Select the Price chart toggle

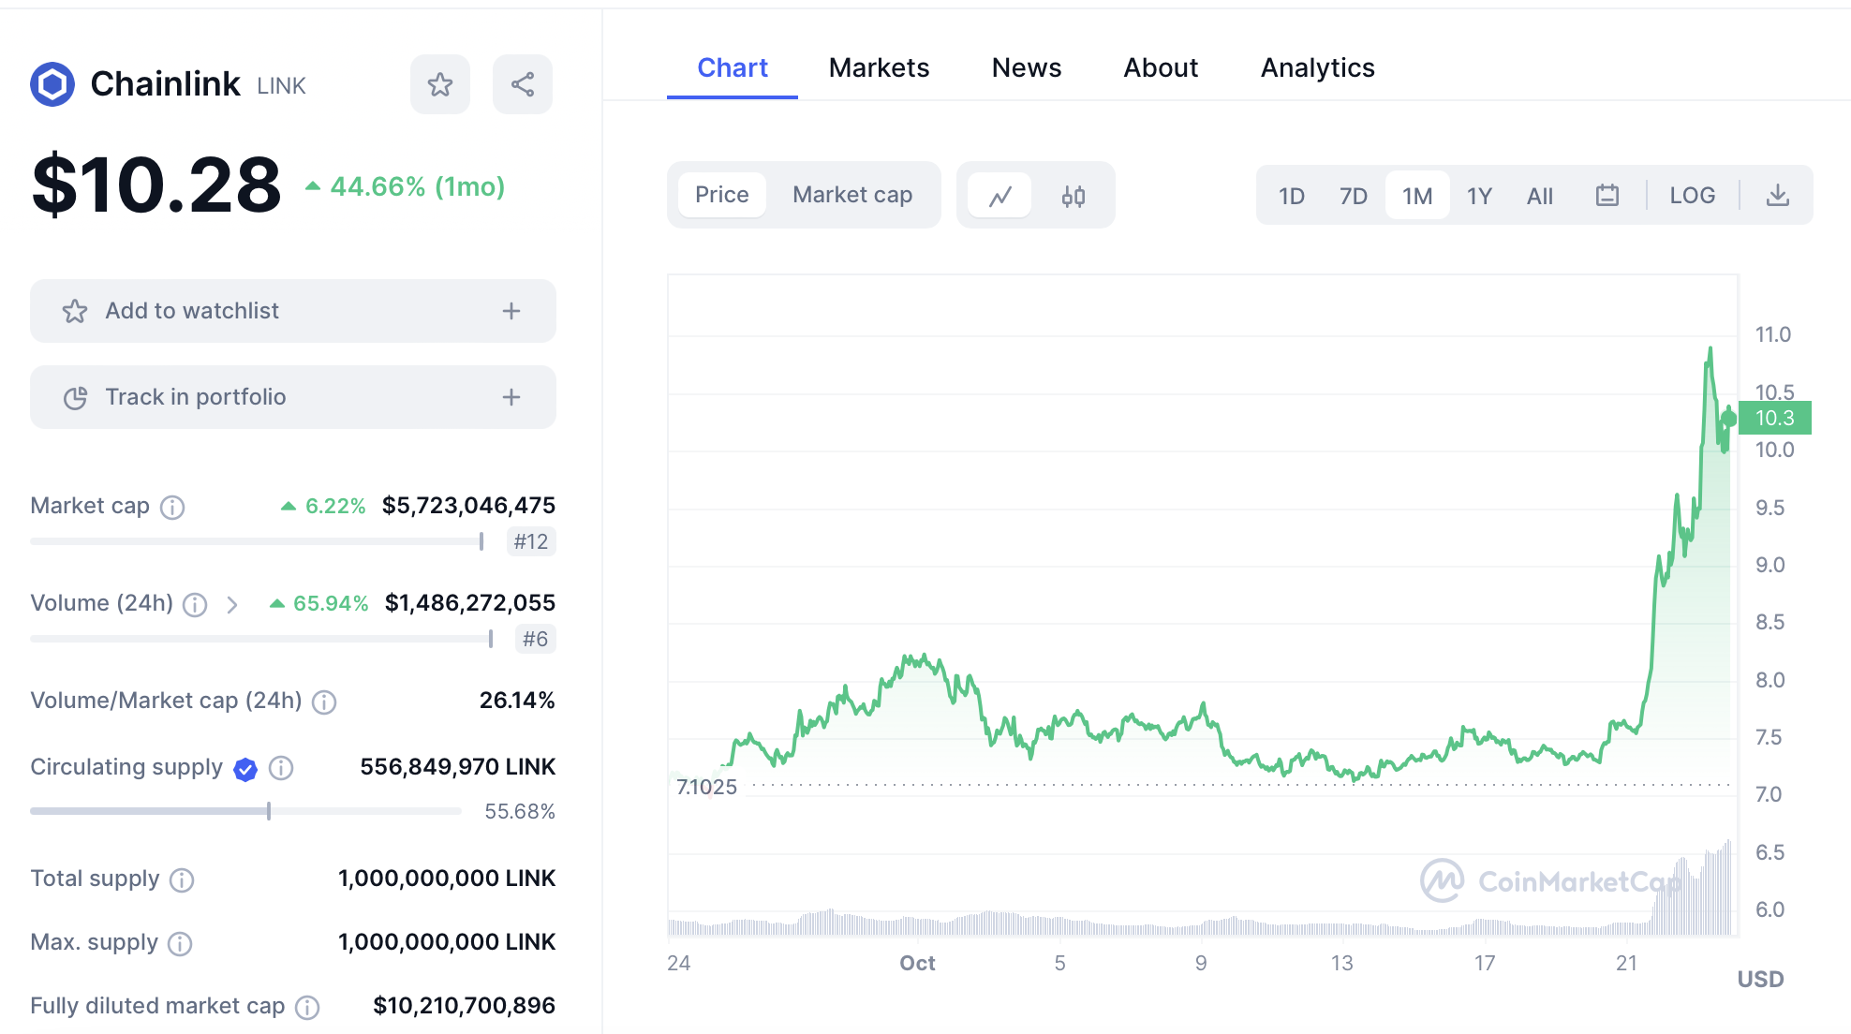(721, 195)
